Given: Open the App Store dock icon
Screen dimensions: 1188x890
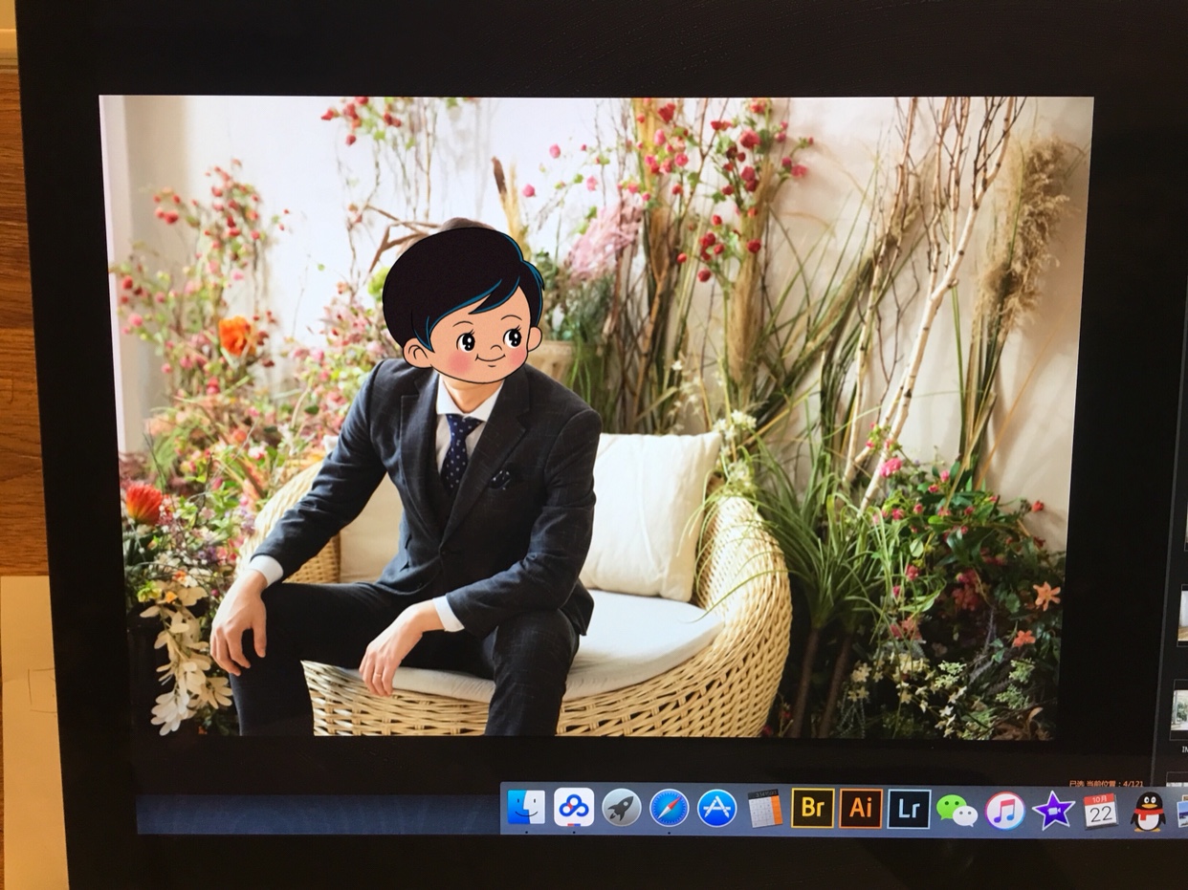Looking at the screenshot, I should click(716, 808).
